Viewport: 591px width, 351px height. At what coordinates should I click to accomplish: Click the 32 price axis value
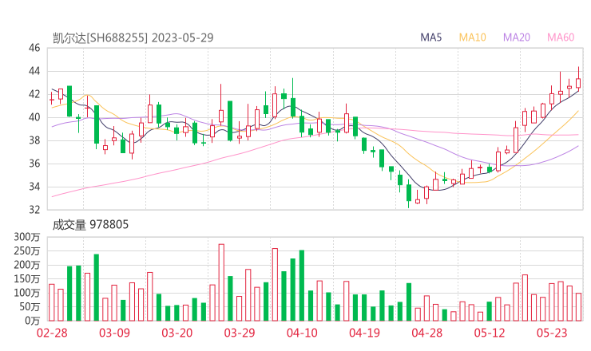pyautogui.click(x=34, y=209)
